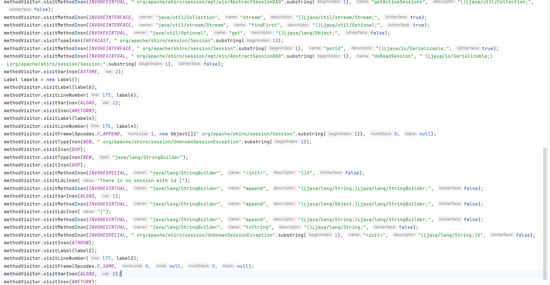Click the ATHROW instruction constant

tap(80, 243)
